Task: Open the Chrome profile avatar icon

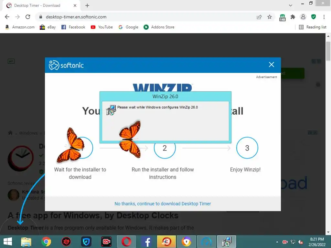Action: click(x=303, y=17)
